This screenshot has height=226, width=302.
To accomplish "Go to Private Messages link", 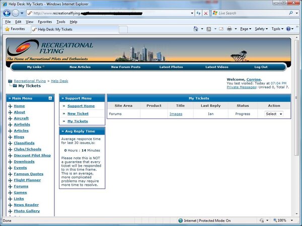I will [241, 87].
